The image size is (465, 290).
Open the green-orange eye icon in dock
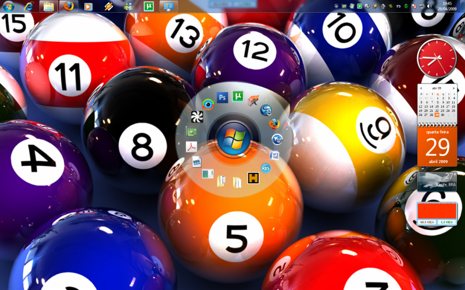pos(208,104)
